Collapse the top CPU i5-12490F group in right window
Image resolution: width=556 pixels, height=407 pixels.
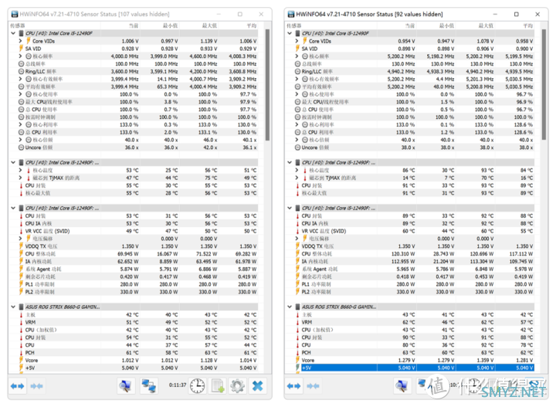coord(290,33)
